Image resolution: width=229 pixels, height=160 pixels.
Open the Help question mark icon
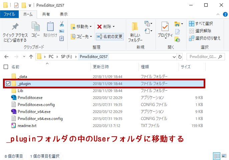225,14
